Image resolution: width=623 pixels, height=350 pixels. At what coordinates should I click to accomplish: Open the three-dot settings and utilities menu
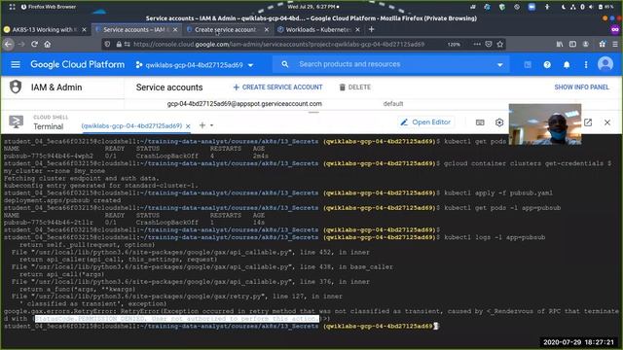(586, 65)
